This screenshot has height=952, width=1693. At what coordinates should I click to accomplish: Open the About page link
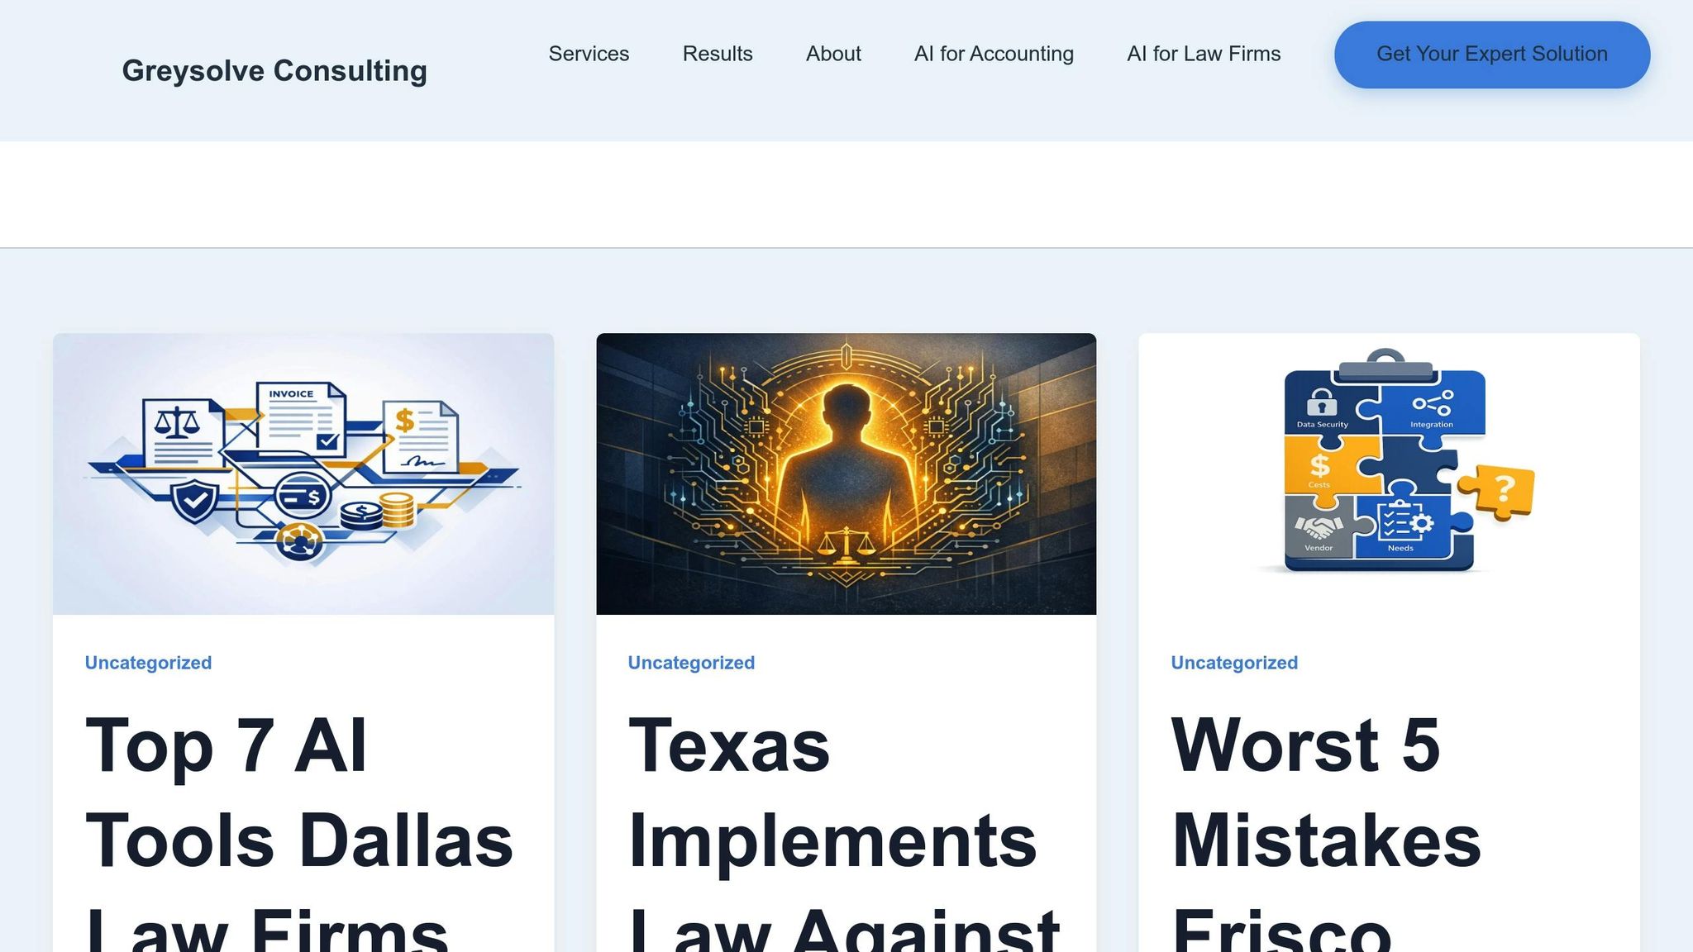click(832, 54)
